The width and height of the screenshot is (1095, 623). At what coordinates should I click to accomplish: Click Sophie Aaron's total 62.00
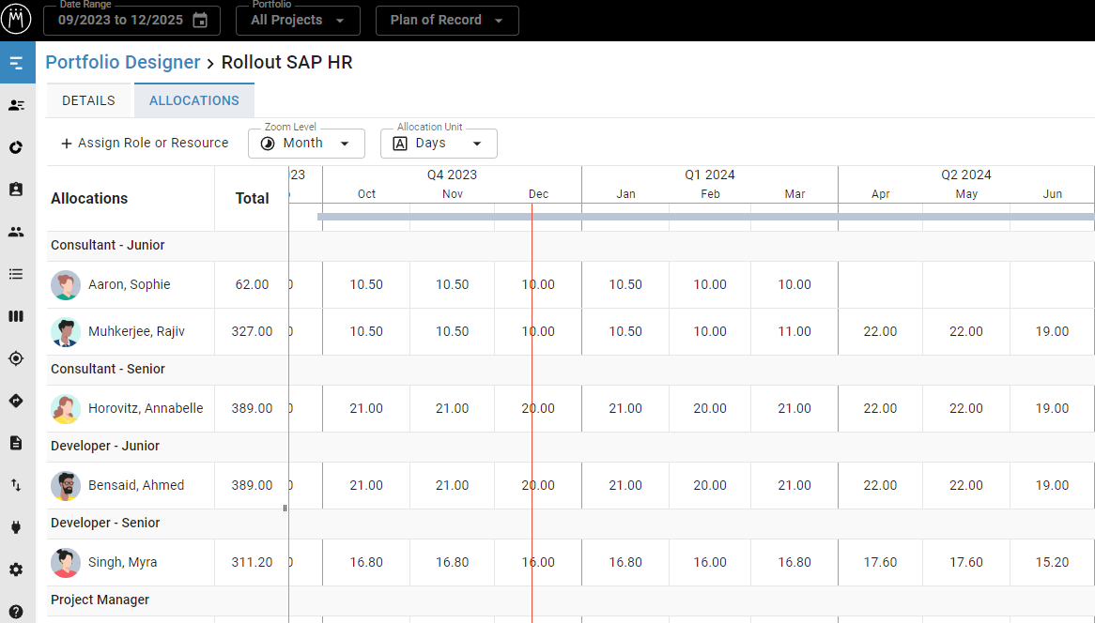(x=252, y=284)
